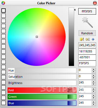
Task: Decrease the Red value with down arrow
Action: click(94, 91)
